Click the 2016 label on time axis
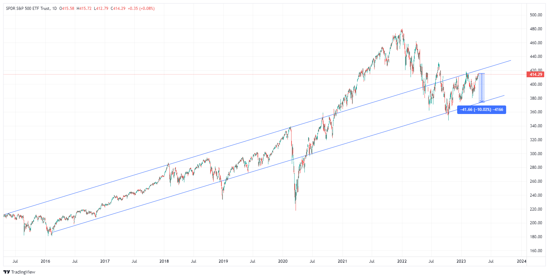Image resolution: width=549 pixels, height=278 pixels. click(x=45, y=261)
